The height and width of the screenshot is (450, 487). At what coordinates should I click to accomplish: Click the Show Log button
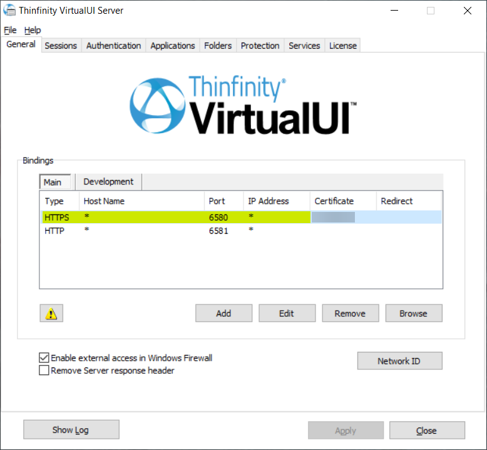point(71,429)
